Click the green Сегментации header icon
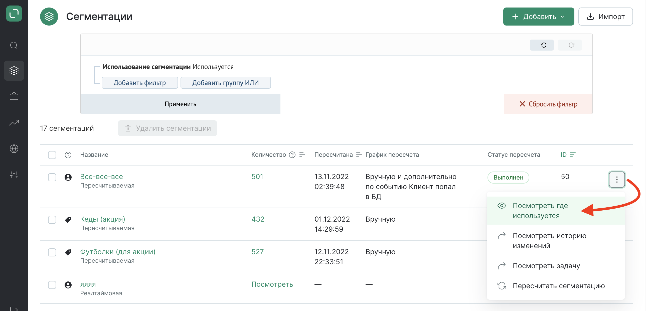The width and height of the screenshot is (646, 311). point(49,17)
